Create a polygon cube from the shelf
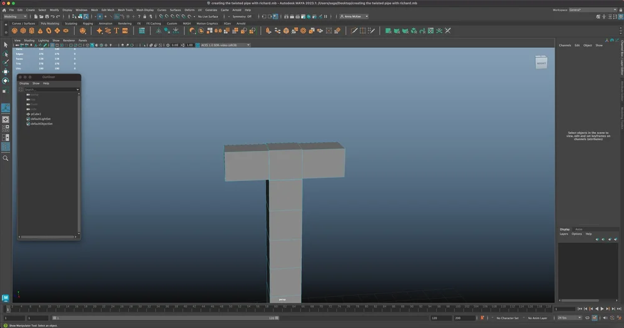The height and width of the screenshot is (328, 624). [23, 31]
